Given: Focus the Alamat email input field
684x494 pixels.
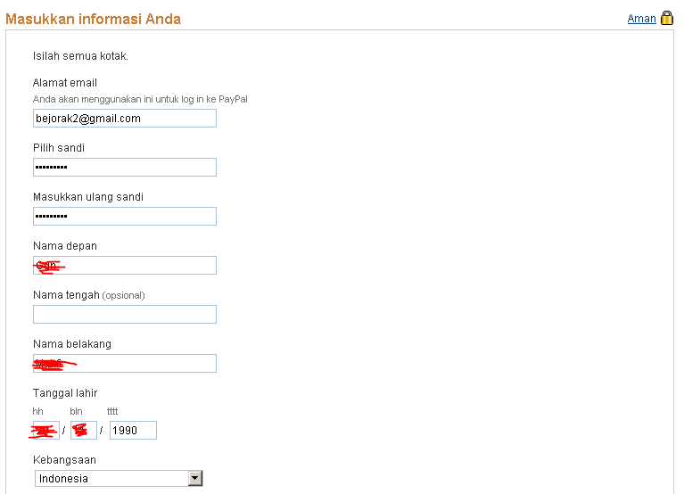Looking at the screenshot, I should pos(125,119).
